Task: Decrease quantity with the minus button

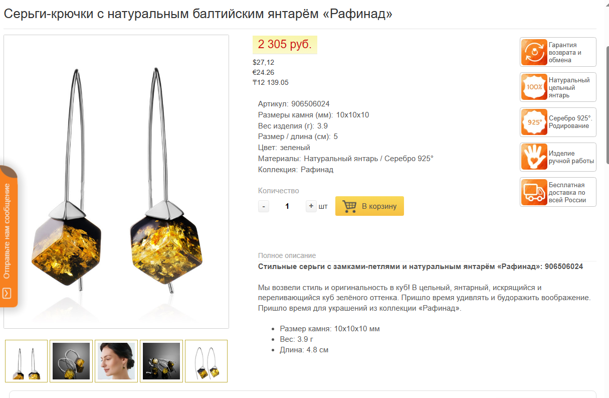Action: tap(264, 206)
